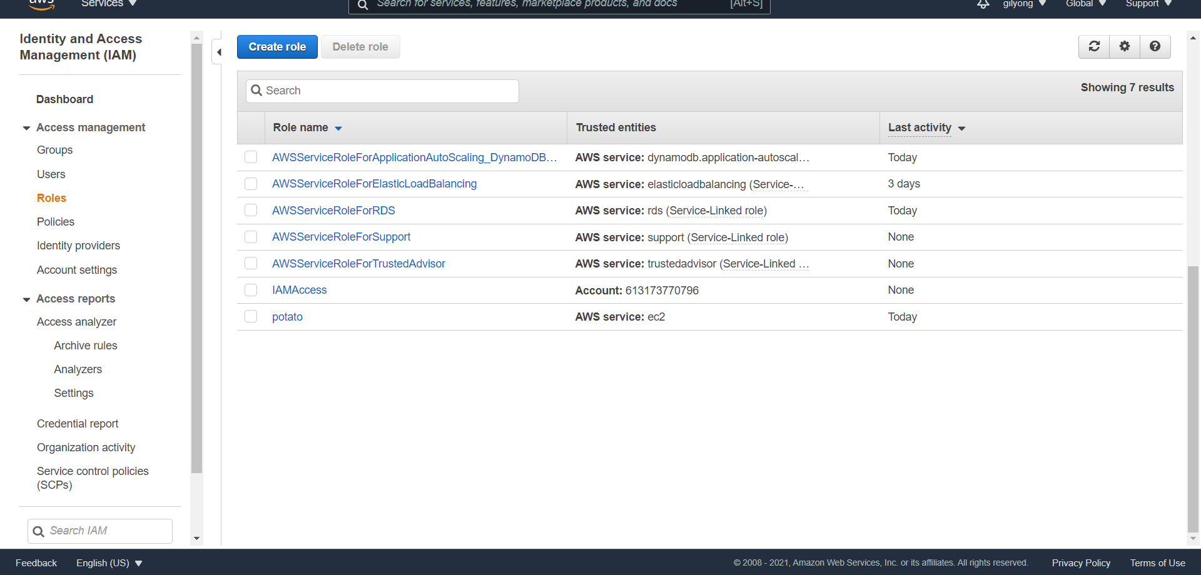Open Analyzers page

(x=78, y=369)
